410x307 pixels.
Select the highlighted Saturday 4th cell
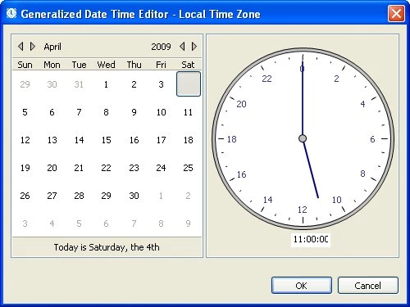point(189,84)
